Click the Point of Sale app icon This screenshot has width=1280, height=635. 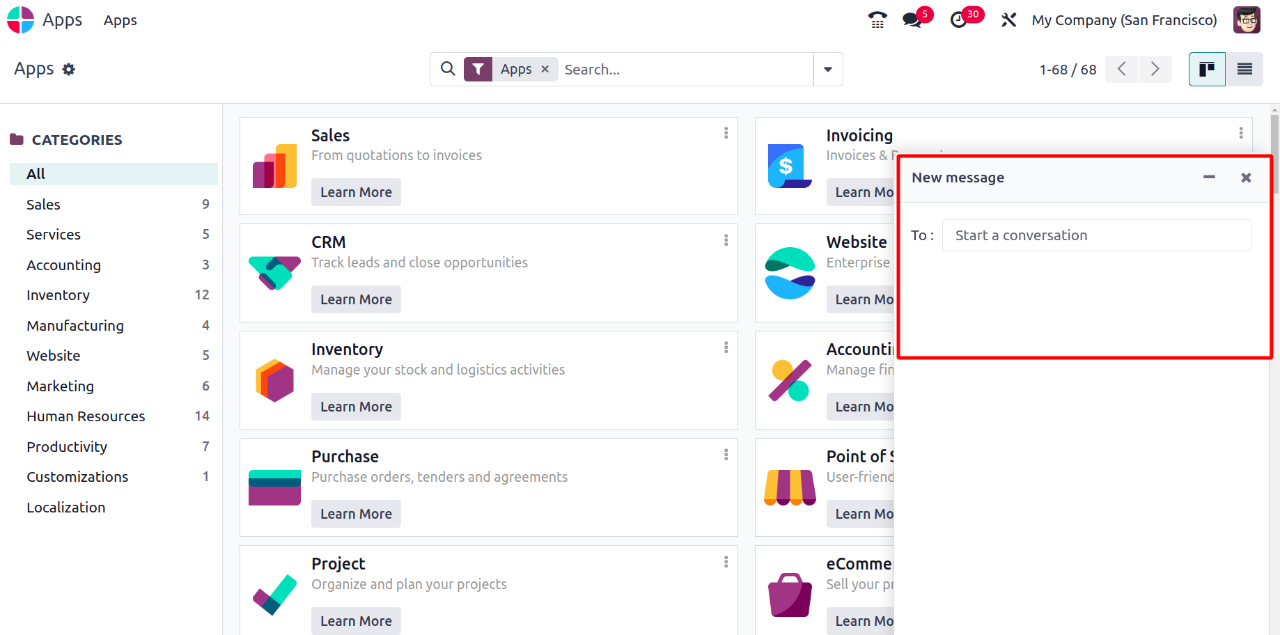click(x=790, y=487)
